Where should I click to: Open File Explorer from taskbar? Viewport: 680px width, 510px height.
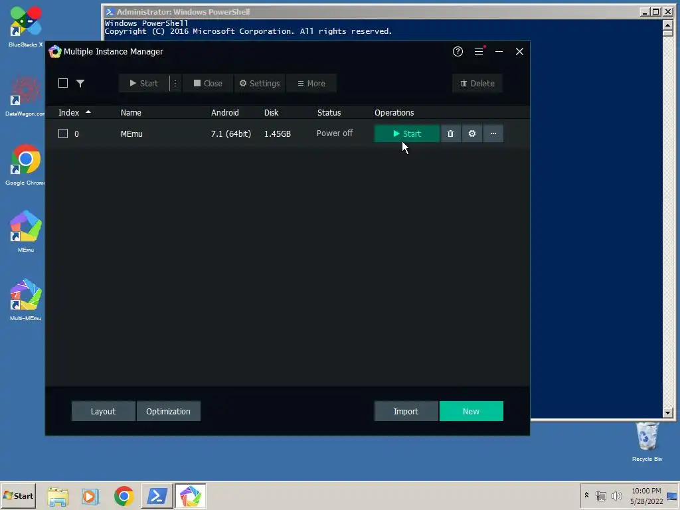58,496
